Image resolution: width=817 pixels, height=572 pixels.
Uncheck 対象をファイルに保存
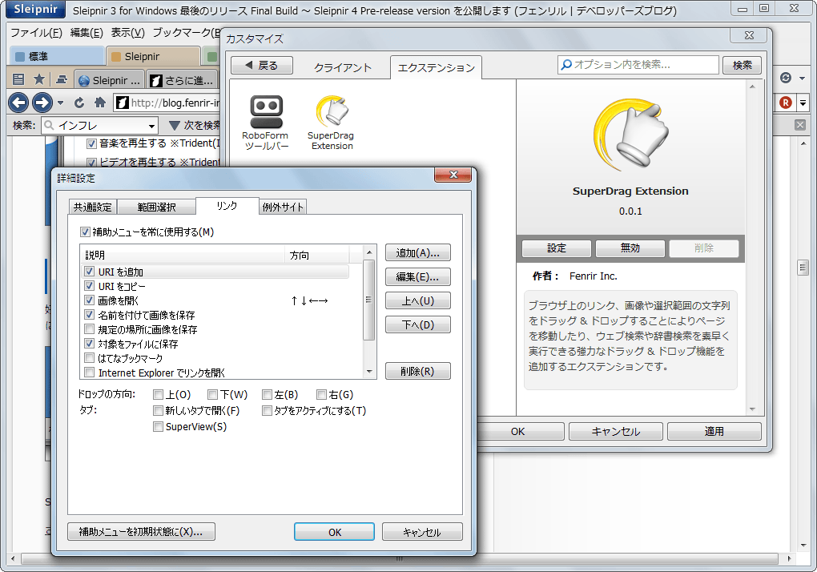(89, 344)
